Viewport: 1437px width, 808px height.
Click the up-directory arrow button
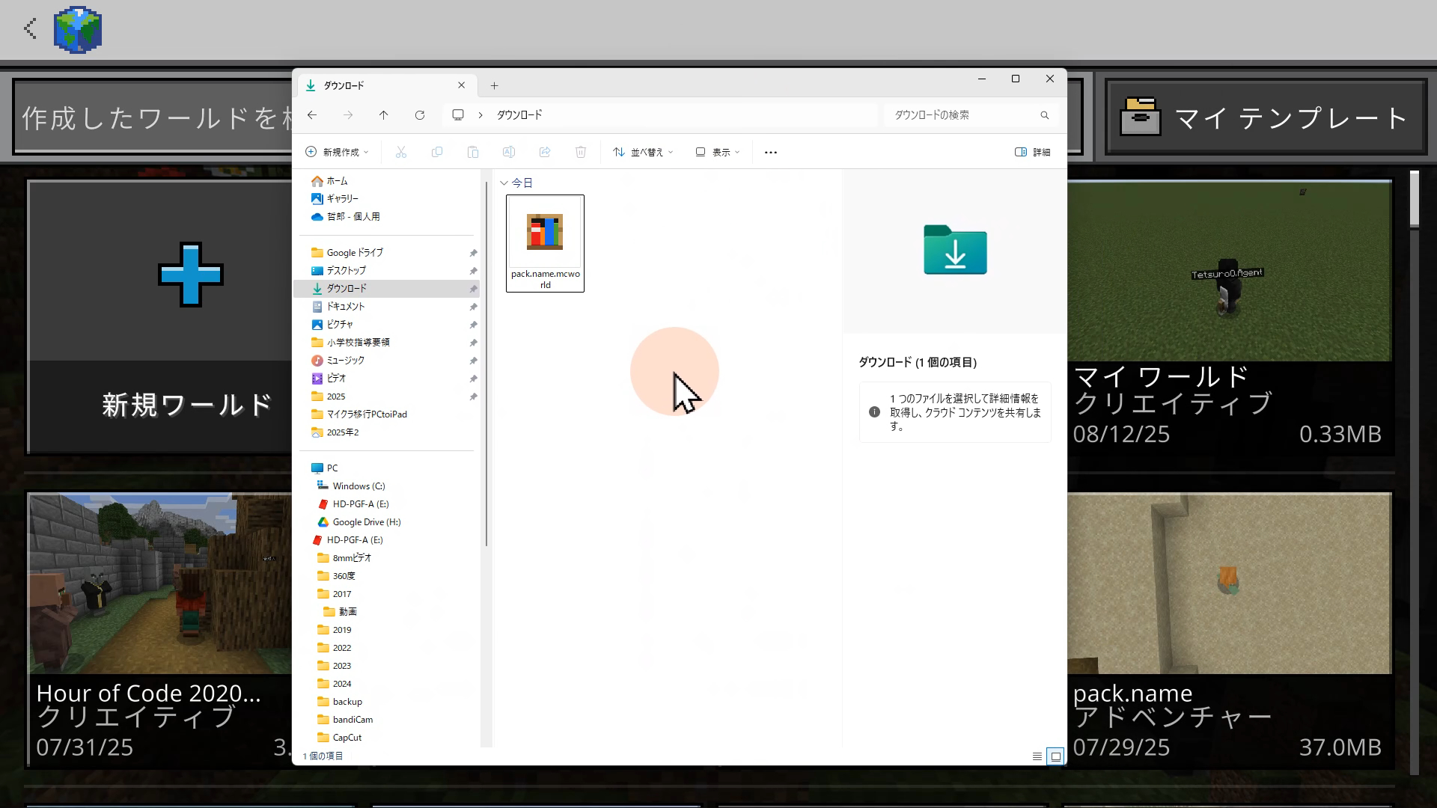point(383,114)
